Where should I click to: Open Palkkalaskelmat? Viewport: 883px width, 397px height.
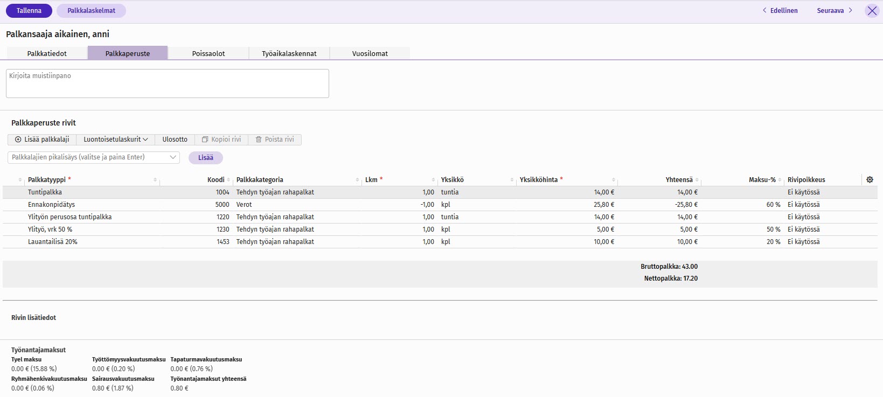(91, 11)
